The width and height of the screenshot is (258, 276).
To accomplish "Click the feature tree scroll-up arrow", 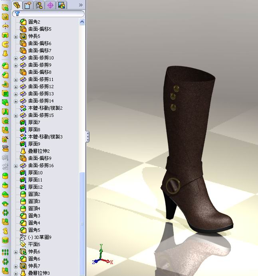I will tap(82, 22).
